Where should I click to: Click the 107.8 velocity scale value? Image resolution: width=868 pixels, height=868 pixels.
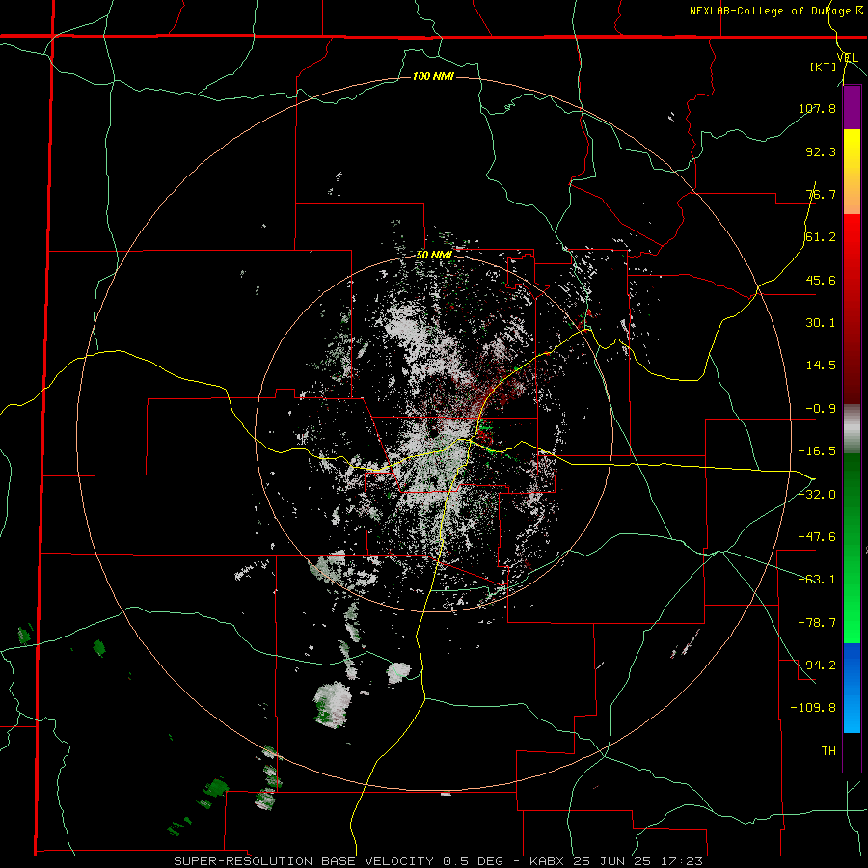pyautogui.click(x=817, y=108)
